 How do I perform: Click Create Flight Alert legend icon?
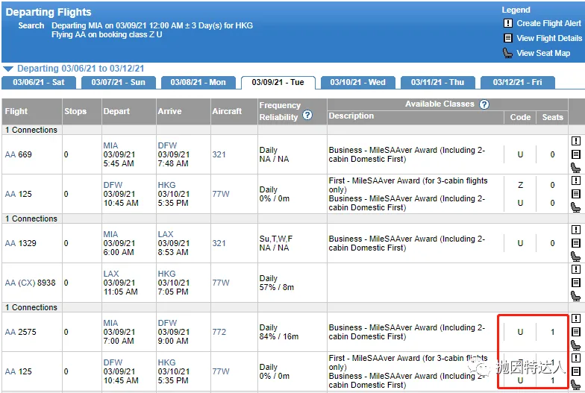507,23
